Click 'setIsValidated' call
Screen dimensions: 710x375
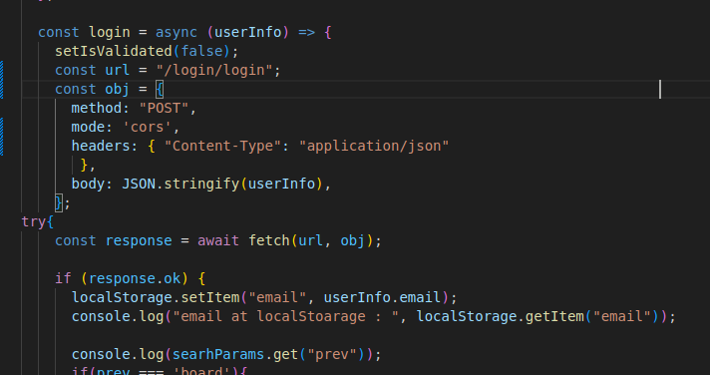click(x=114, y=51)
